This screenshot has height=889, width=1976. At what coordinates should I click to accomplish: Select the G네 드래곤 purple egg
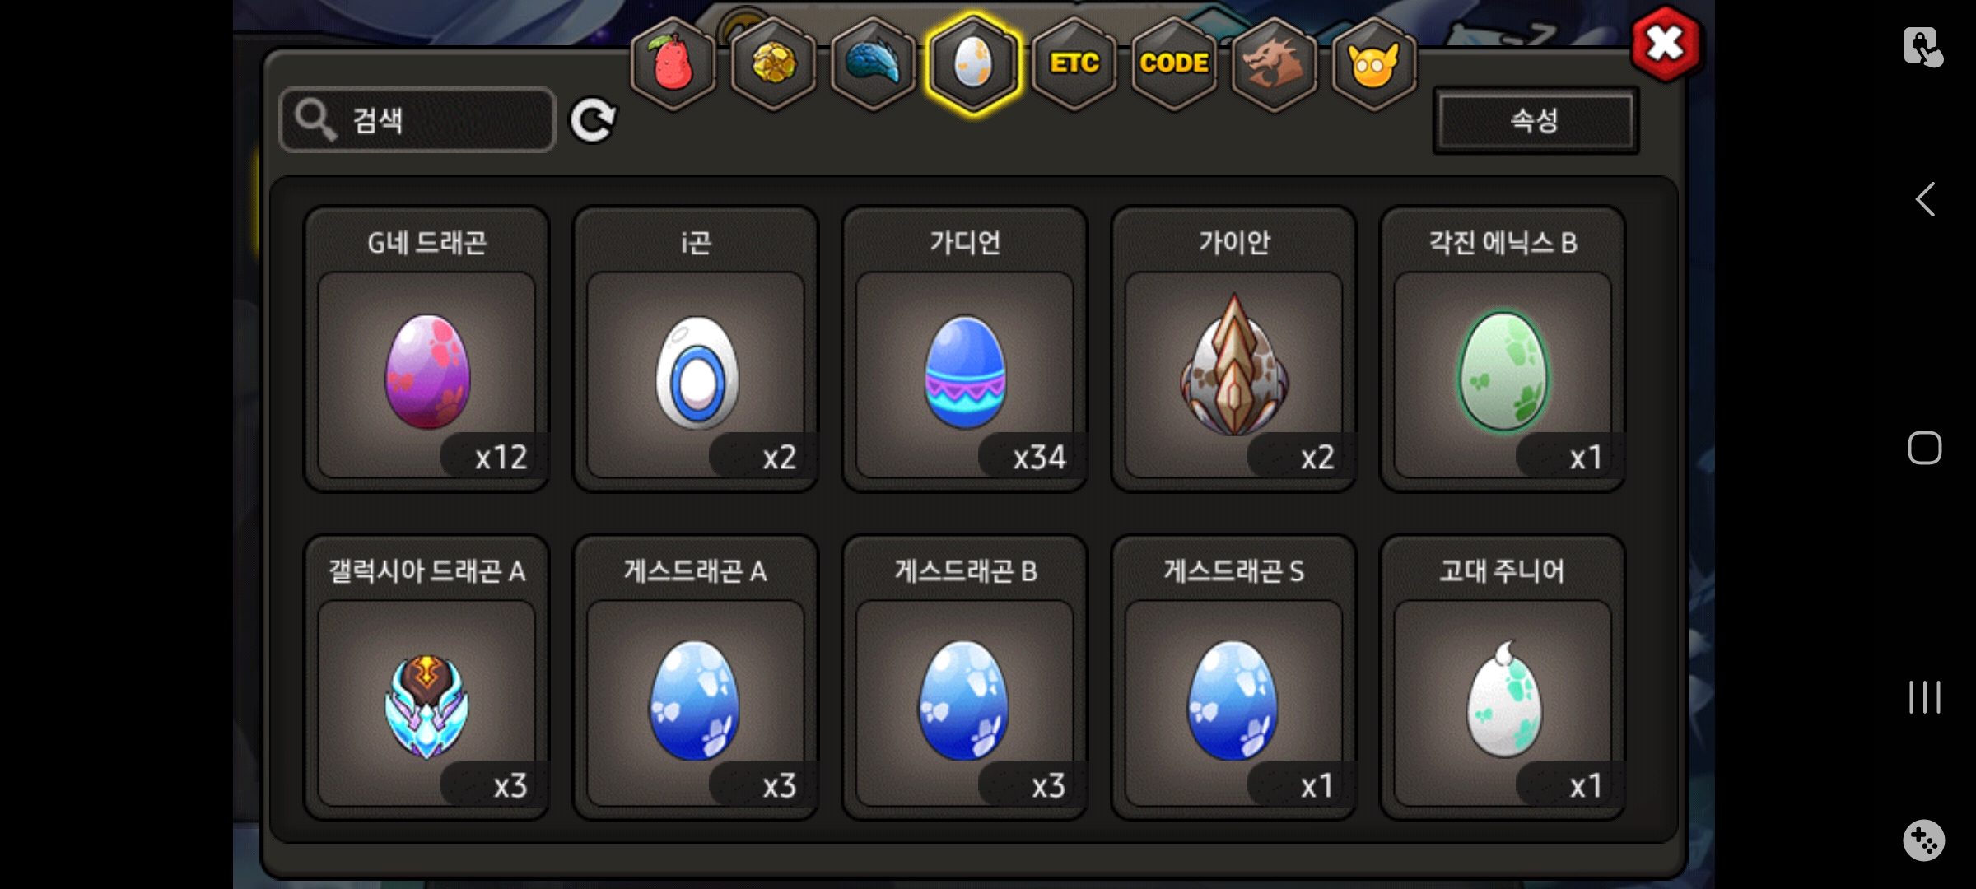pos(426,349)
